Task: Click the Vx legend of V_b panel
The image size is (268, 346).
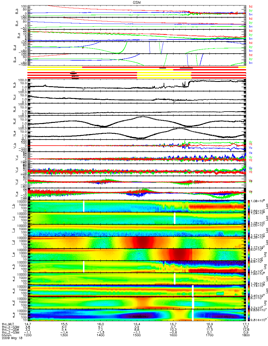Action: 251,148
